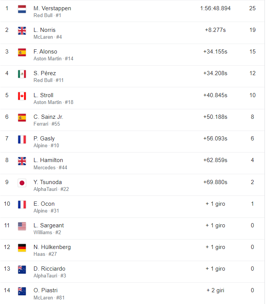Click the Japanese flag beside Y. Tsunoda
The height and width of the screenshot is (304, 266).
pos(22,183)
